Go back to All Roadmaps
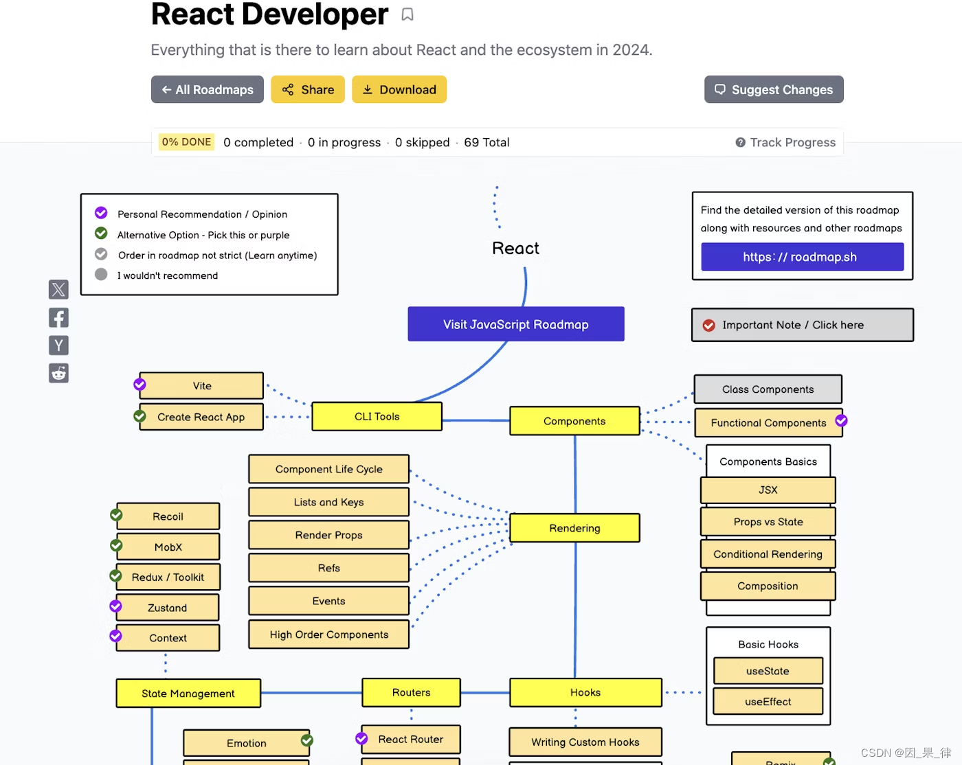Screen dimensions: 962x765 click(x=207, y=89)
